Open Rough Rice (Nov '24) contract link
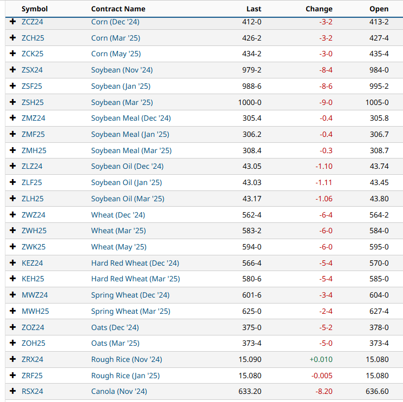 pyautogui.click(x=127, y=359)
